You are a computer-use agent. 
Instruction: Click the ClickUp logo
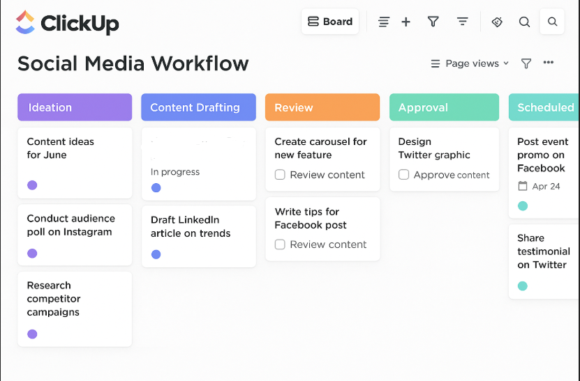tap(67, 23)
